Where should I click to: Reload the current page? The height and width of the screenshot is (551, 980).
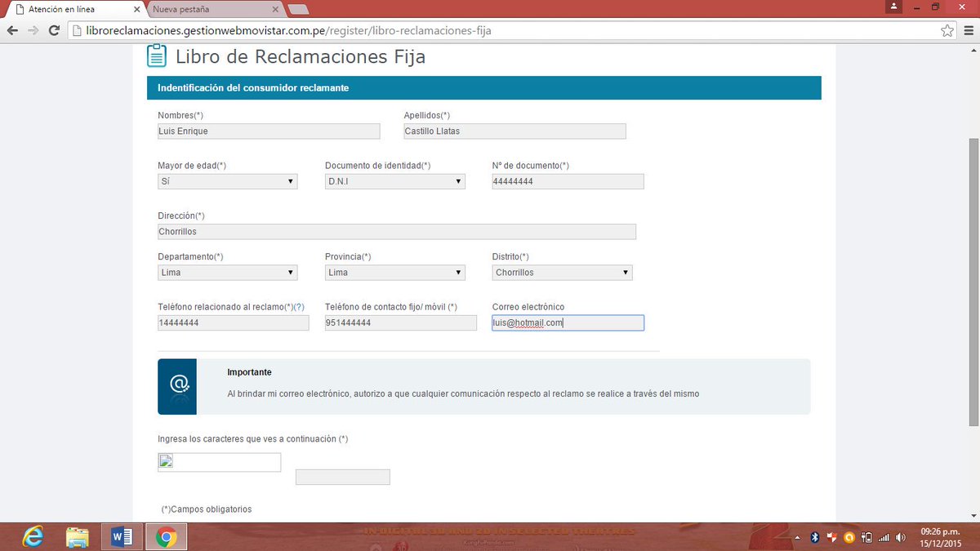coord(55,30)
